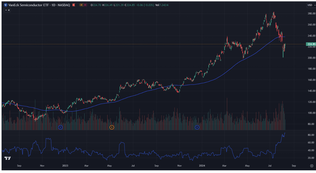Click the 260.00 price axis label
The image size is (316, 173).
pyautogui.click(x=311, y=25)
